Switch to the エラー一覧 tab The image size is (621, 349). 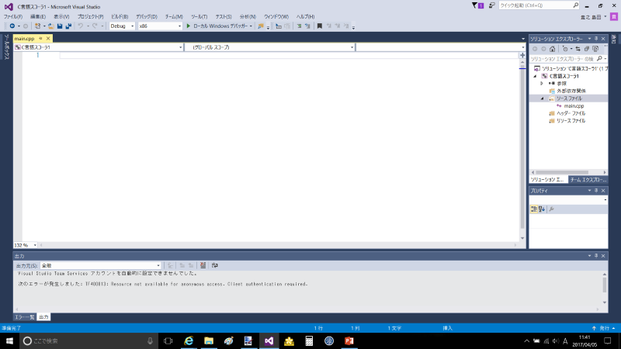[25, 317]
